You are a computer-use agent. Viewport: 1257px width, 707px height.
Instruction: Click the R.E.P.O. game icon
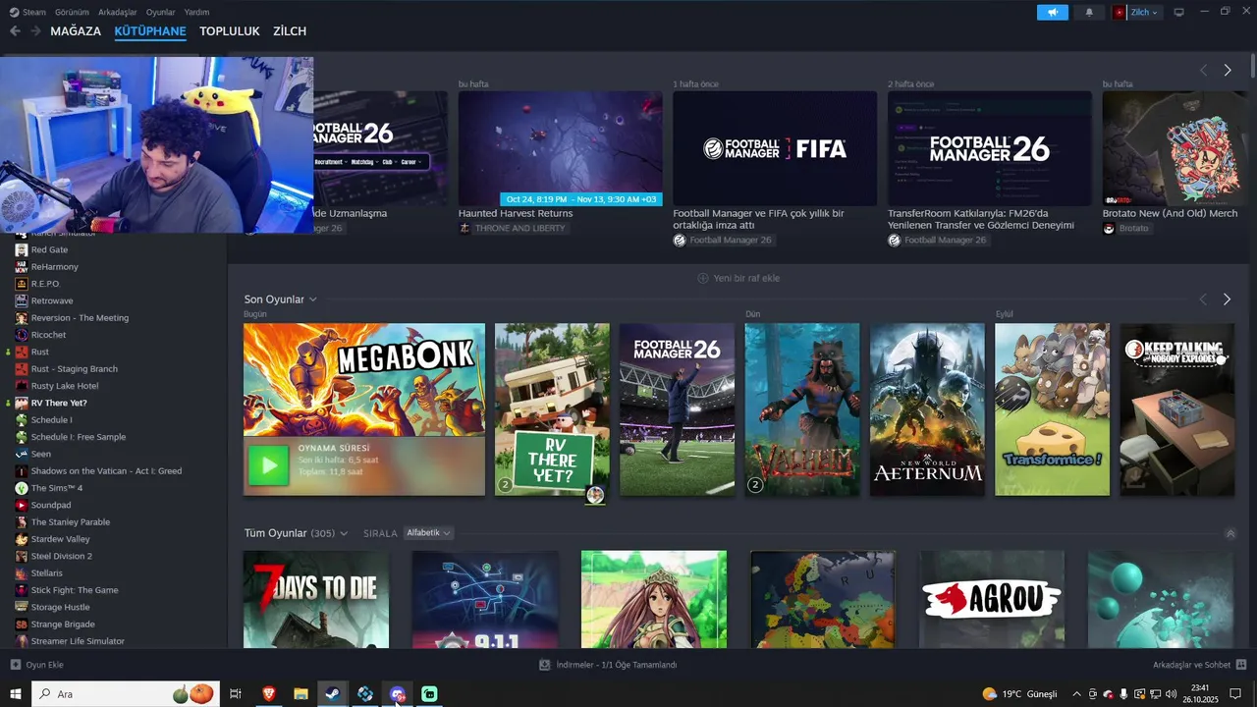[22, 284]
